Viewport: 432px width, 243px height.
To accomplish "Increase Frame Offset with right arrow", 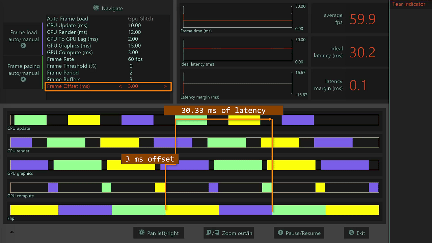I will click(165, 86).
